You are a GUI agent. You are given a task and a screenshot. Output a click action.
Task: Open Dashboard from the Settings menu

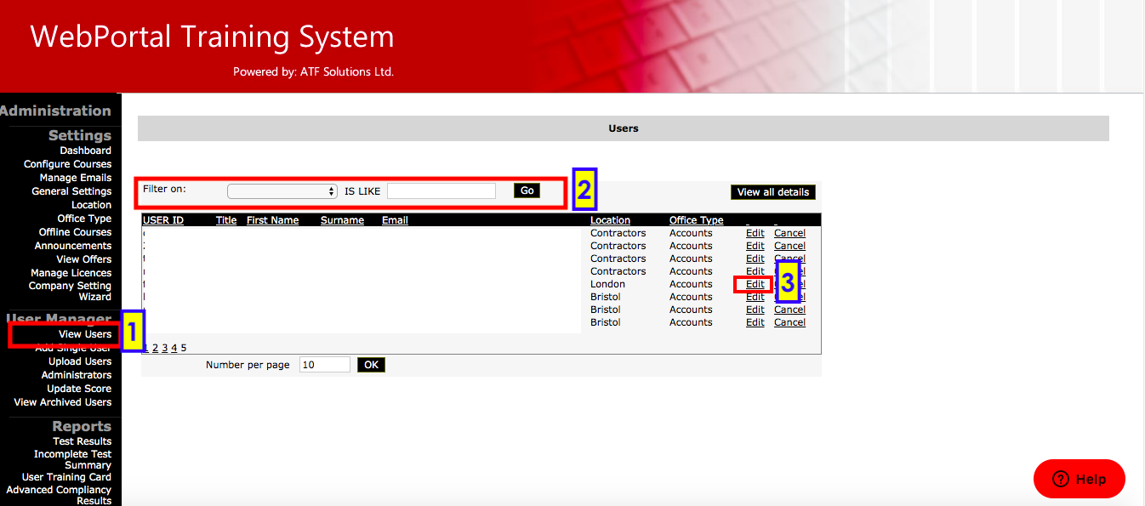pyautogui.click(x=85, y=151)
